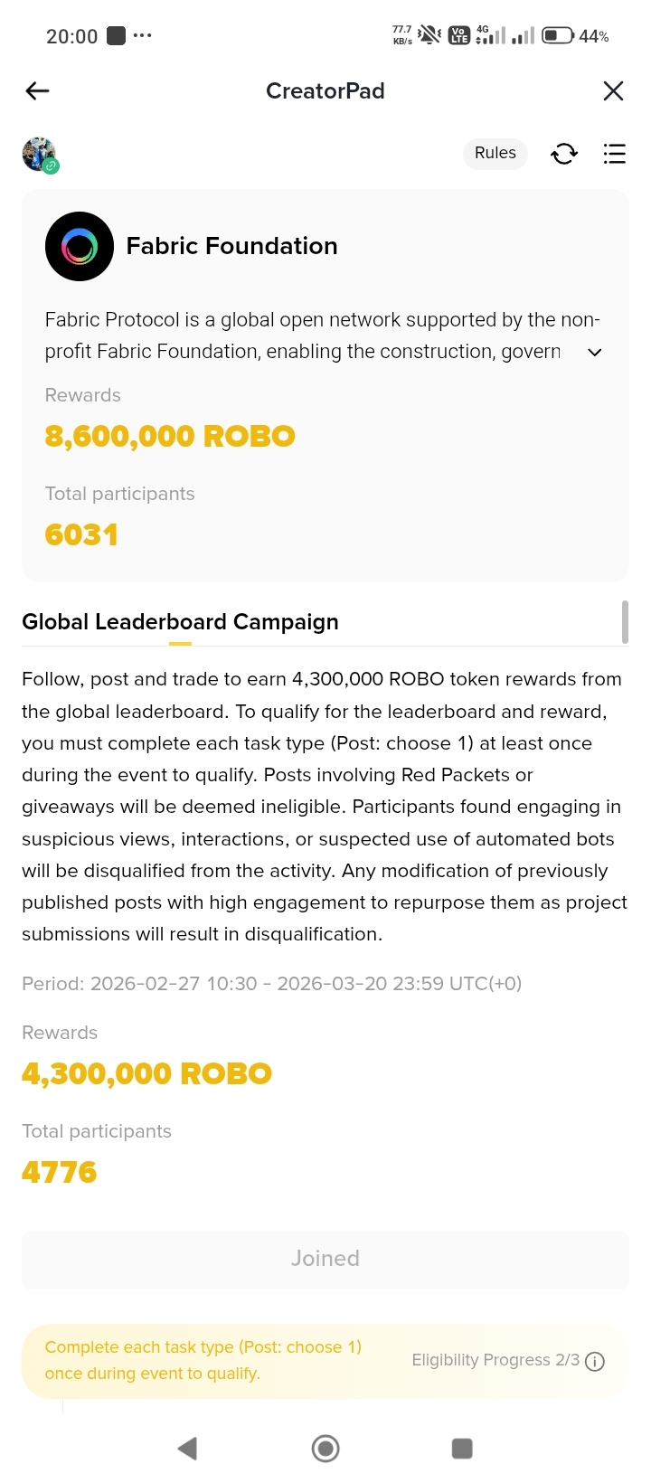This screenshot has width=651, height=1483.
Task: Tap the Fabric Foundation logo
Action: click(x=80, y=246)
